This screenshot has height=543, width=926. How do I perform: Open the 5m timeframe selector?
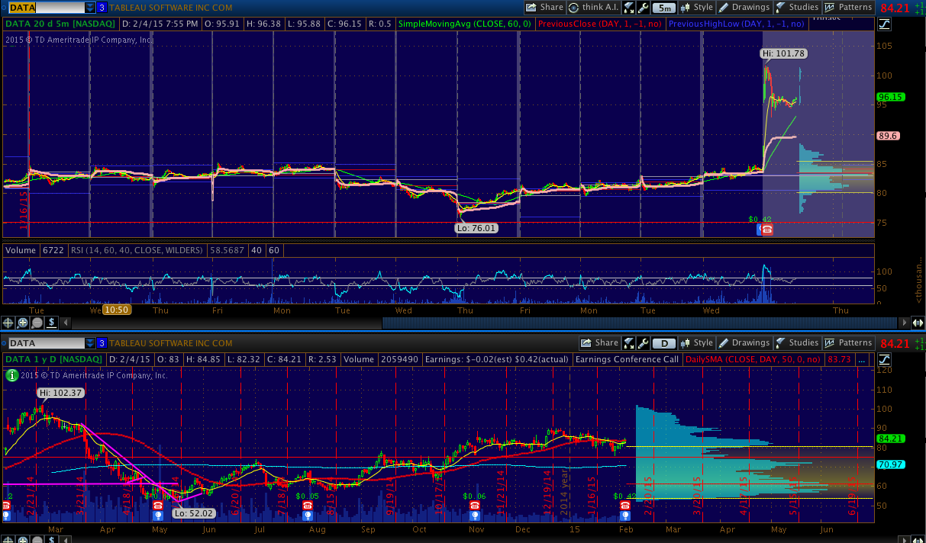point(665,8)
